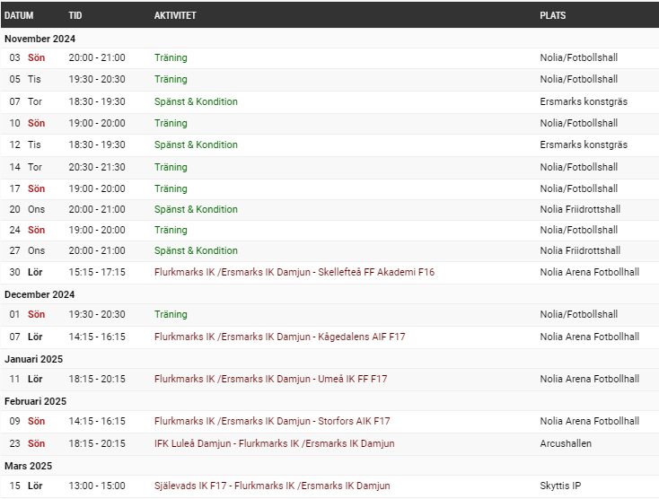The width and height of the screenshot is (659, 499).
Task: Open the Själevads IK F17 match
Action: coord(272,486)
